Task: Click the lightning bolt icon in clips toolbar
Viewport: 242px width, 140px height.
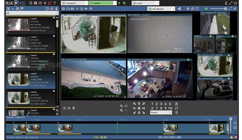Action: tap(13, 9)
